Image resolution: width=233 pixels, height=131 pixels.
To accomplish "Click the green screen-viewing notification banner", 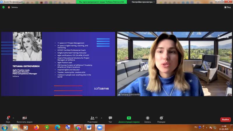I will tap(101, 2).
